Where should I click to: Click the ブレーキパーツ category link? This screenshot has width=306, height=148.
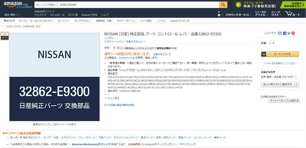tap(87, 137)
